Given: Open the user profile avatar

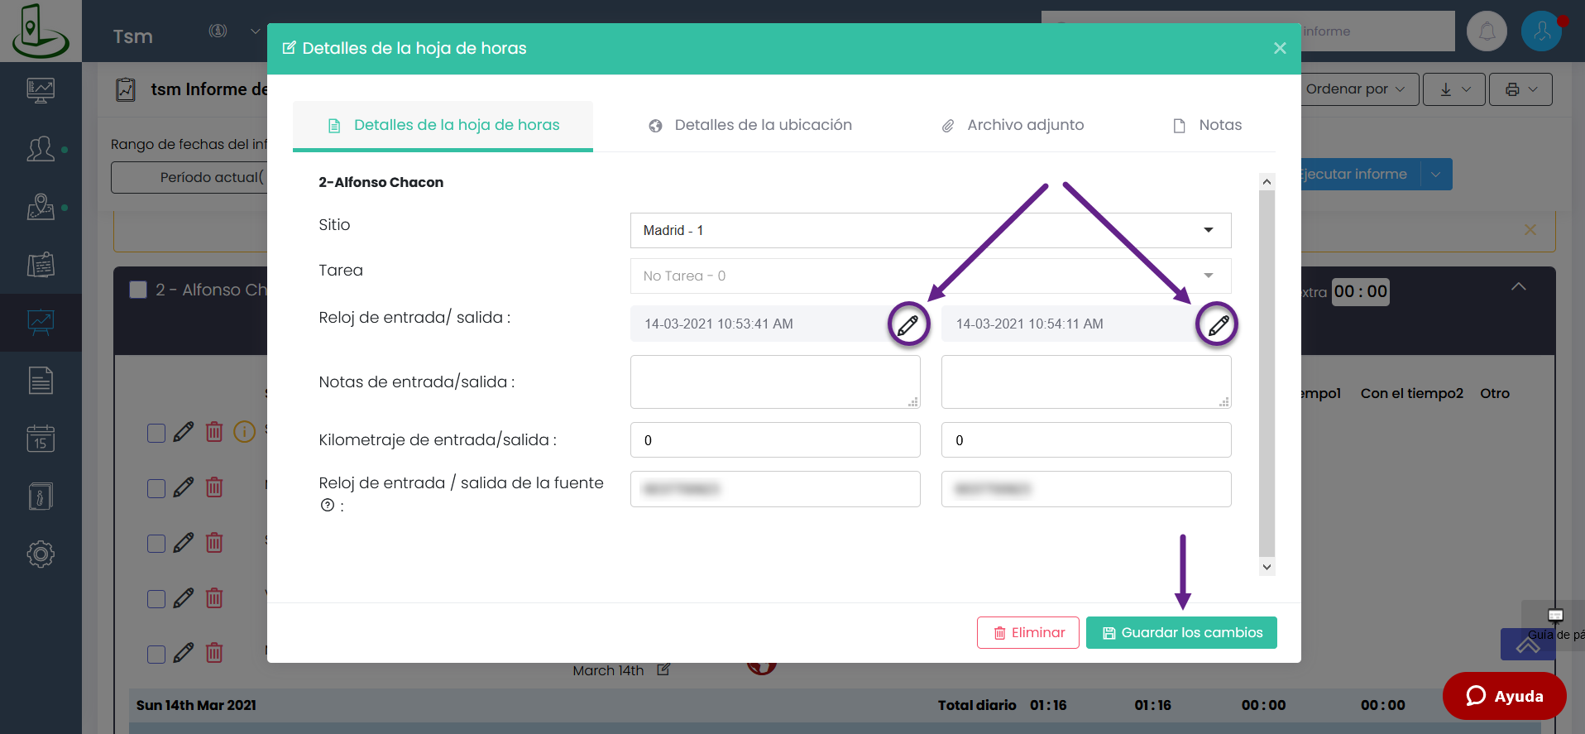Looking at the screenshot, I should 1541,31.
